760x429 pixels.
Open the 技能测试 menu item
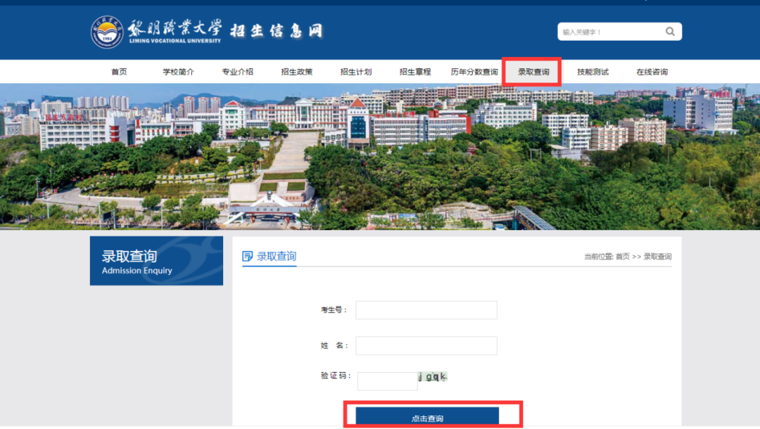pyautogui.click(x=592, y=71)
